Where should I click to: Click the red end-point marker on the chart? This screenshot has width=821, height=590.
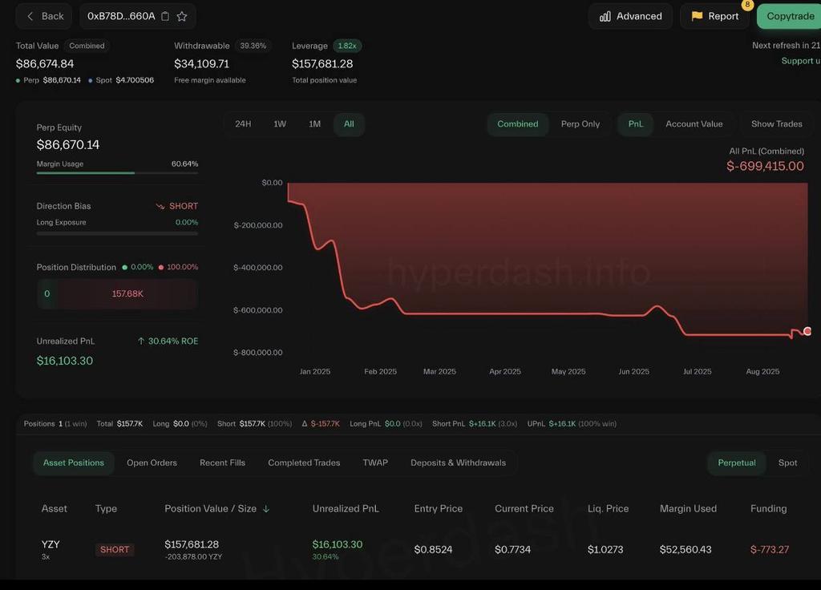(x=807, y=331)
